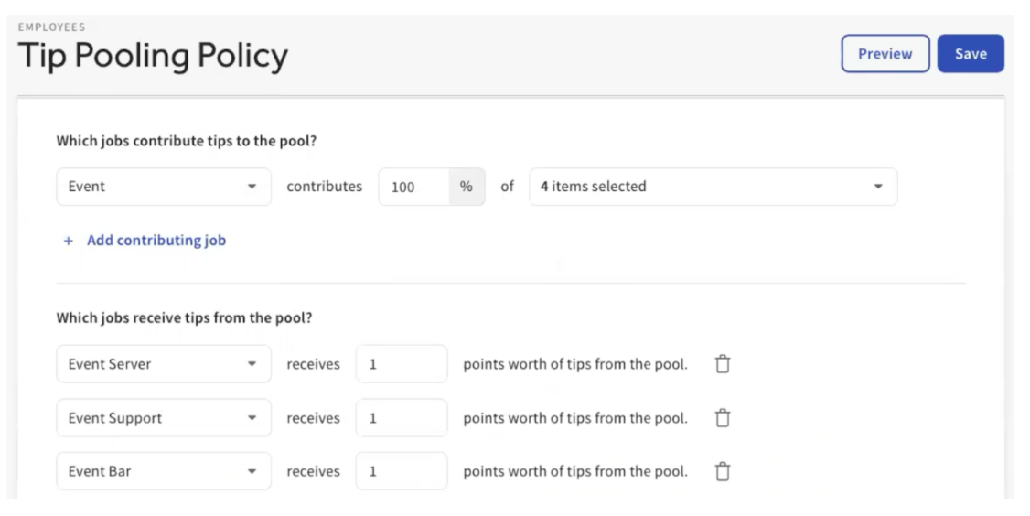This screenshot has width=1030, height=516.
Task: Expand the 4 items selected dropdown
Action: pos(713,187)
